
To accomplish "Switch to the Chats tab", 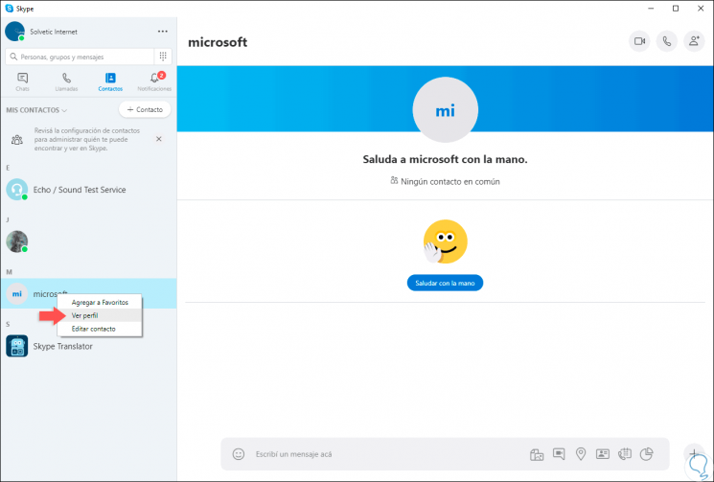I will tap(22, 81).
